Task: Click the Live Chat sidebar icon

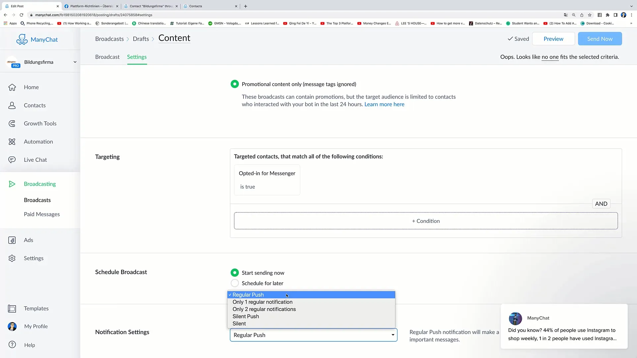Action: [12, 159]
